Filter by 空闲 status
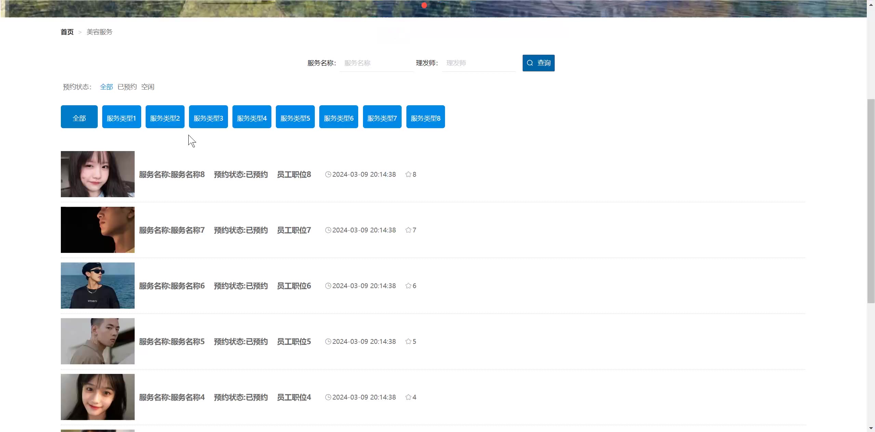Viewport: 875px width, 432px height. tap(148, 87)
